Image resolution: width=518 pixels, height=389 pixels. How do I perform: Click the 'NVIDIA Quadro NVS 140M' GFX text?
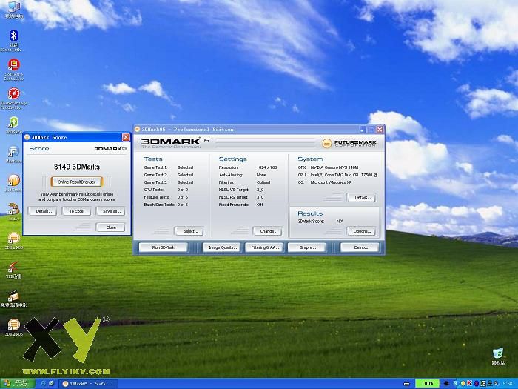[x=334, y=167]
